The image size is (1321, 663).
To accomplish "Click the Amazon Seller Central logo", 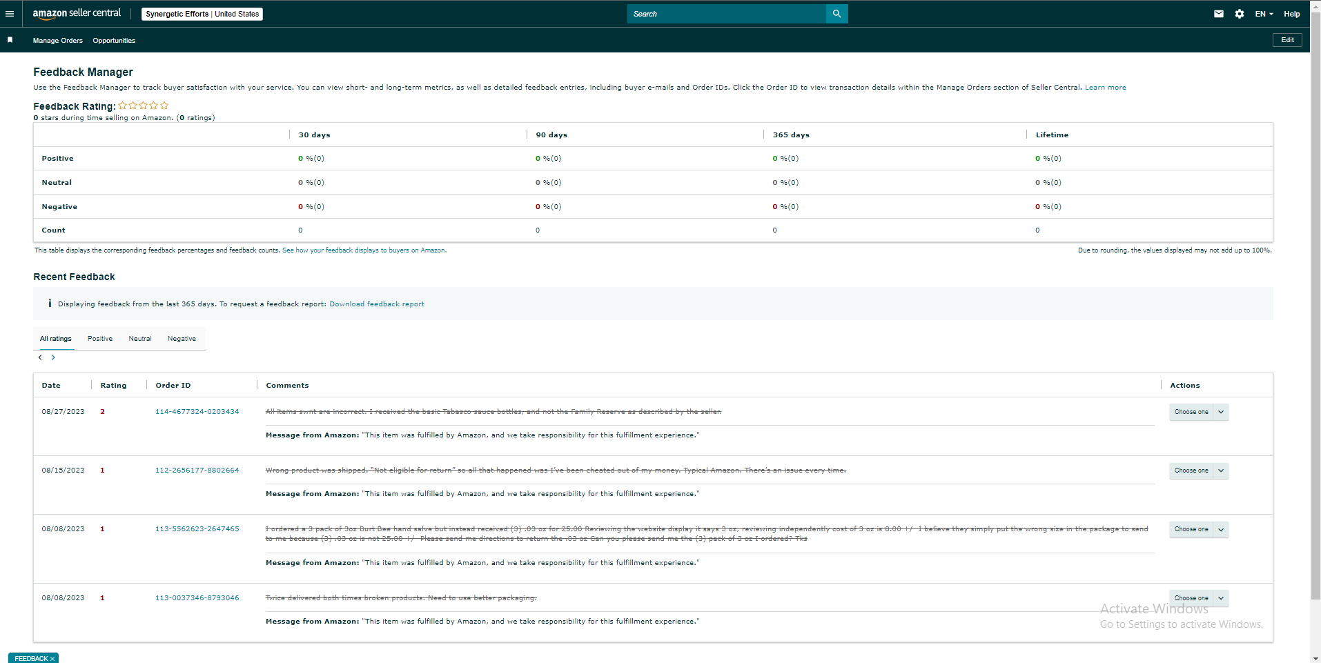I will coord(77,13).
